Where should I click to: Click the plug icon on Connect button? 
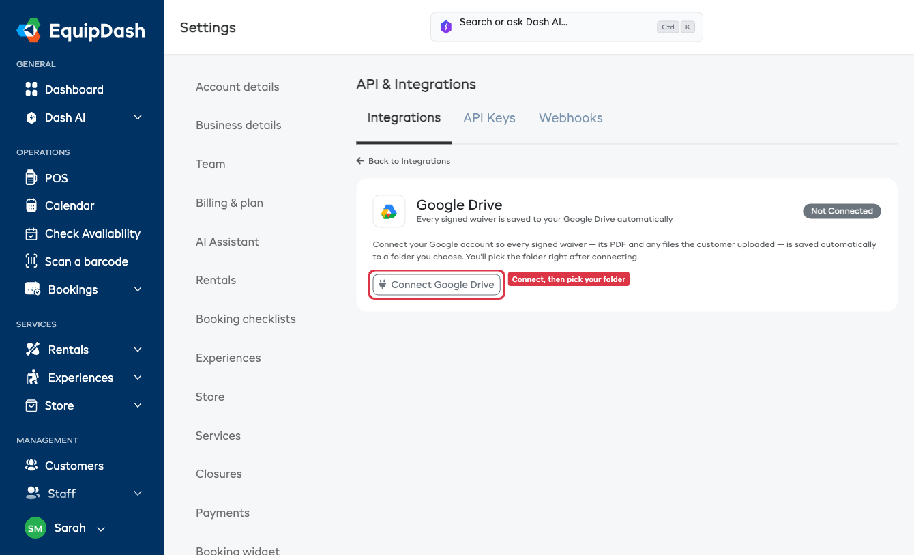[383, 285]
